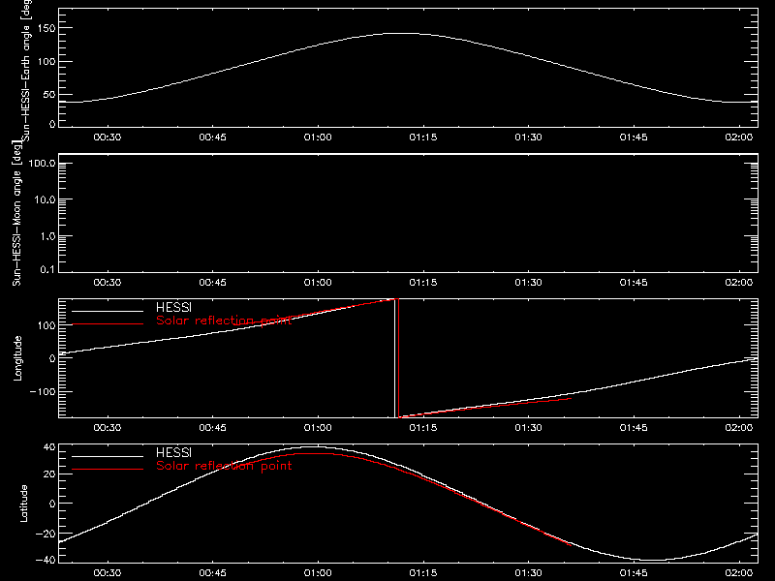
Task: Select the HESSI legend label in Latitude plot
Action: point(173,452)
